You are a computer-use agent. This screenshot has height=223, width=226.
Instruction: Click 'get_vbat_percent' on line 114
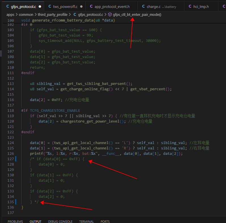[148, 89]
